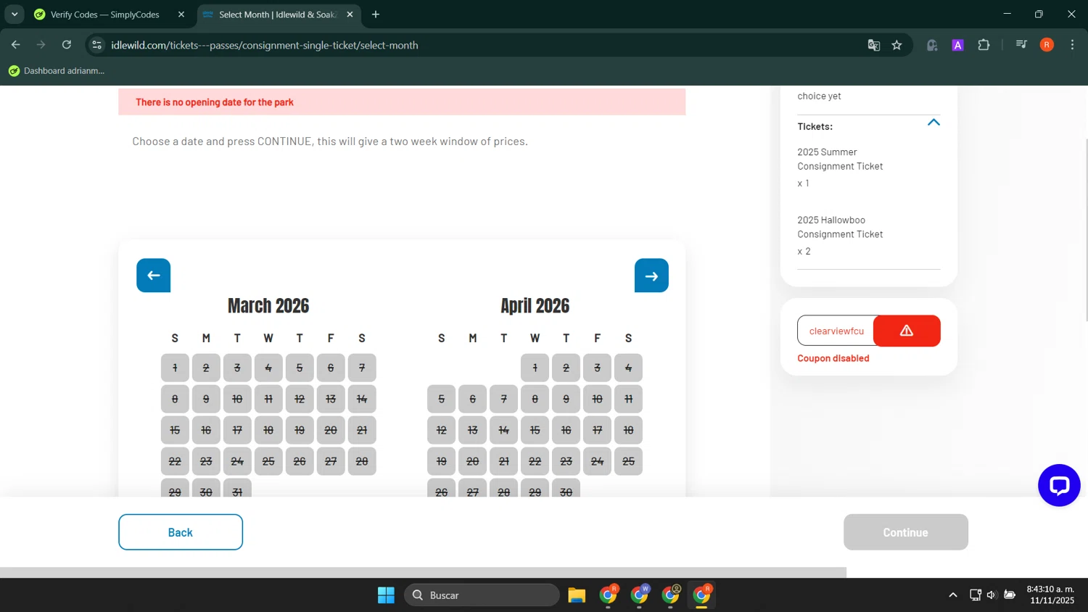Screen dimensions: 1088x612
Task: Click the Buscar taskbar search box
Action: pos(482,595)
